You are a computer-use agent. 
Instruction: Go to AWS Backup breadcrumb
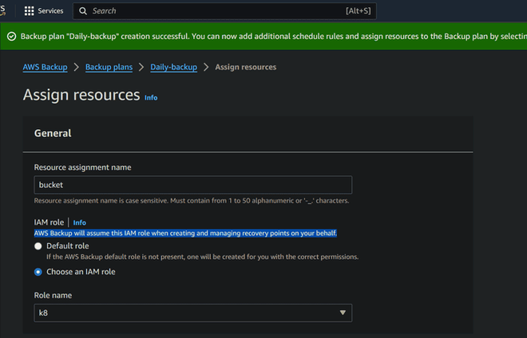tap(45, 67)
